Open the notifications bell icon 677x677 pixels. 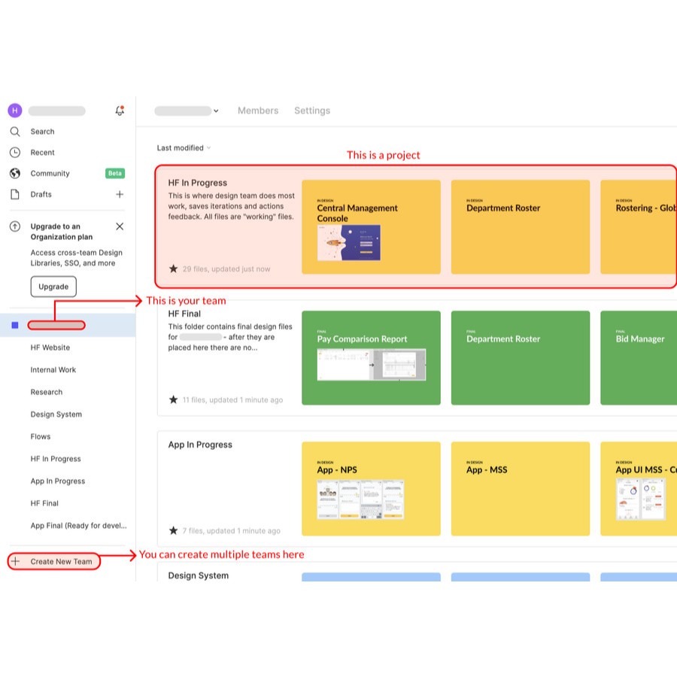point(120,111)
